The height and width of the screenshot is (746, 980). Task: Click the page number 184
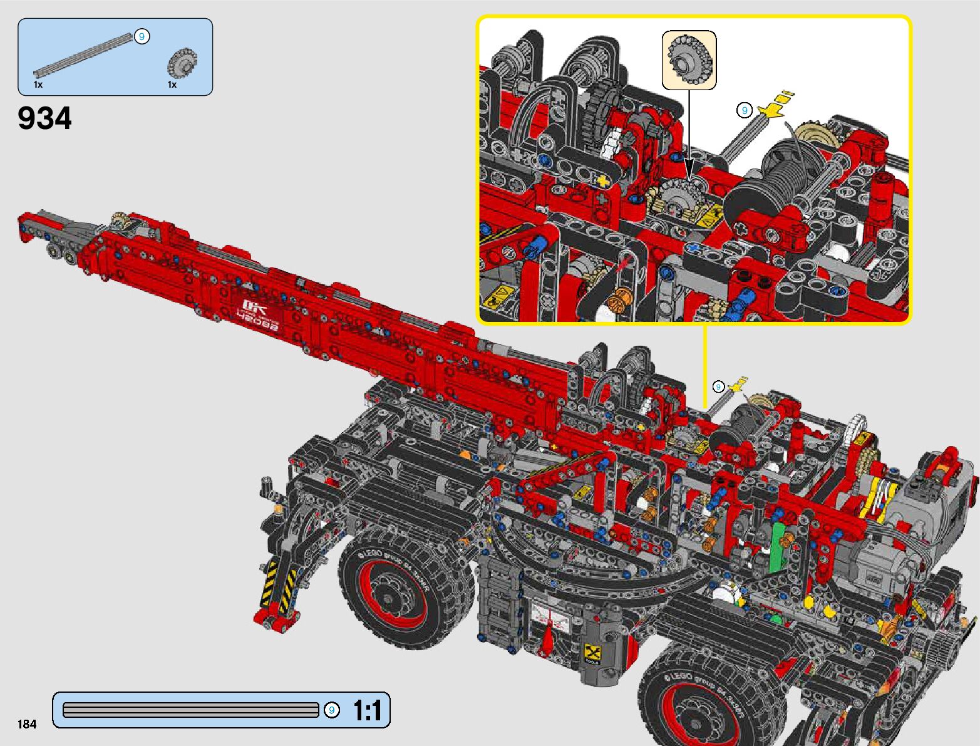(27, 724)
